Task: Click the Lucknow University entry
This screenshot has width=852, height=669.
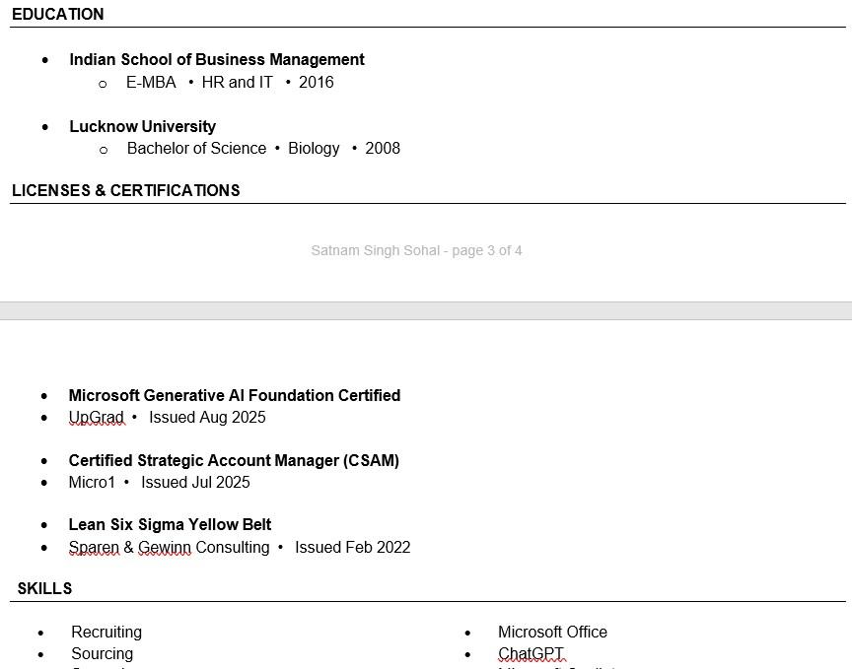Action: click(x=142, y=127)
